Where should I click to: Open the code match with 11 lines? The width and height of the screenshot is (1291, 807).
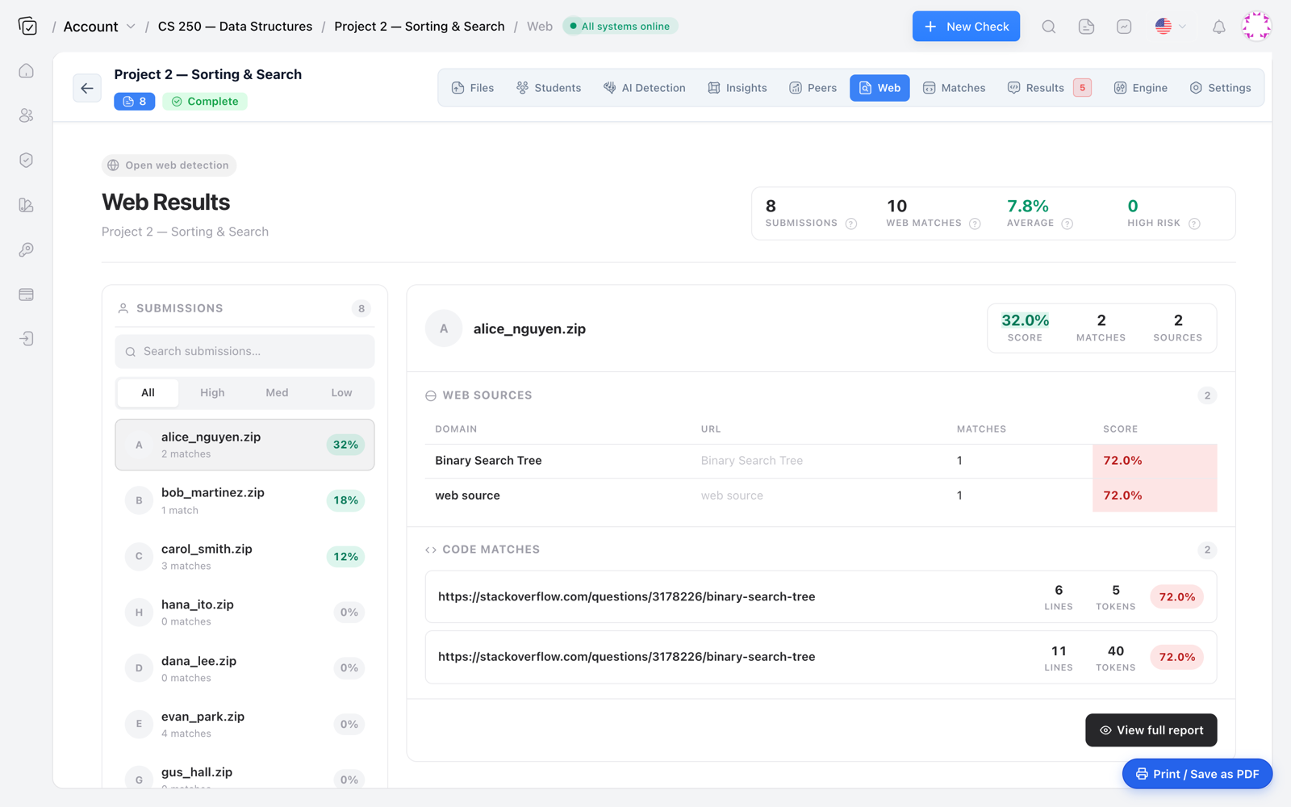point(821,658)
